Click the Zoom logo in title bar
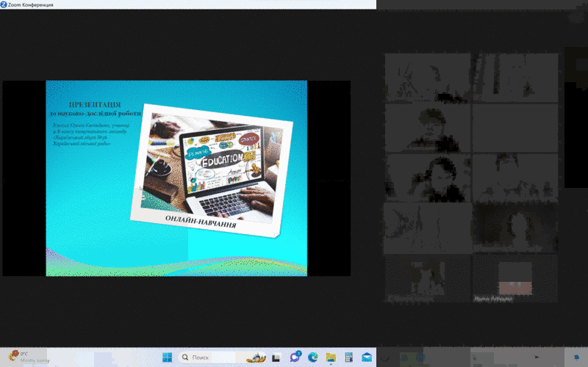 point(4,4)
